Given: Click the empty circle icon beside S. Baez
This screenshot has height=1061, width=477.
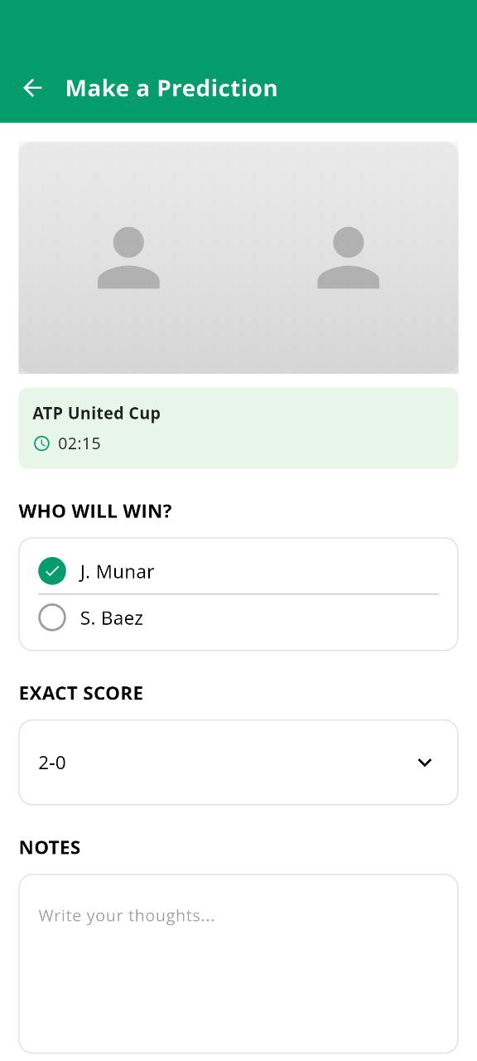Looking at the screenshot, I should pyautogui.click(x=52, y=618).
